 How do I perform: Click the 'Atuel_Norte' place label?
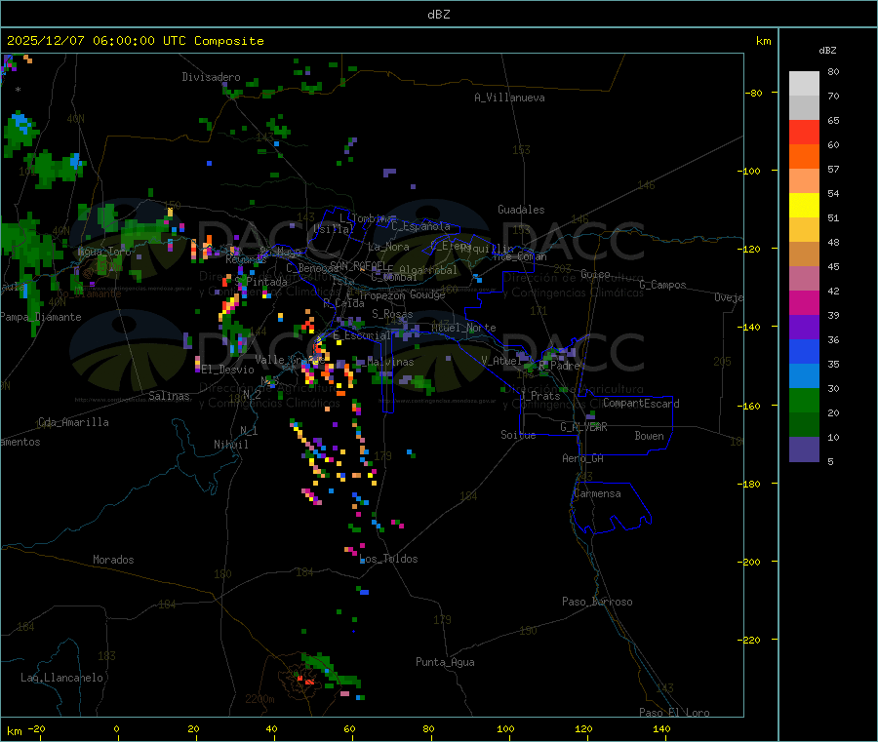[463, 328]
